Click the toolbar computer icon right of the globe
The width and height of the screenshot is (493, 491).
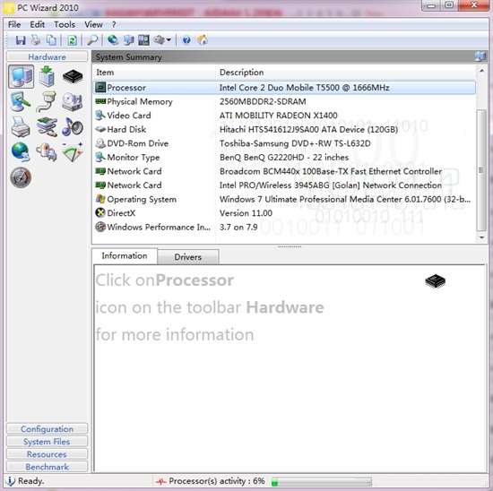click(128, 40)
